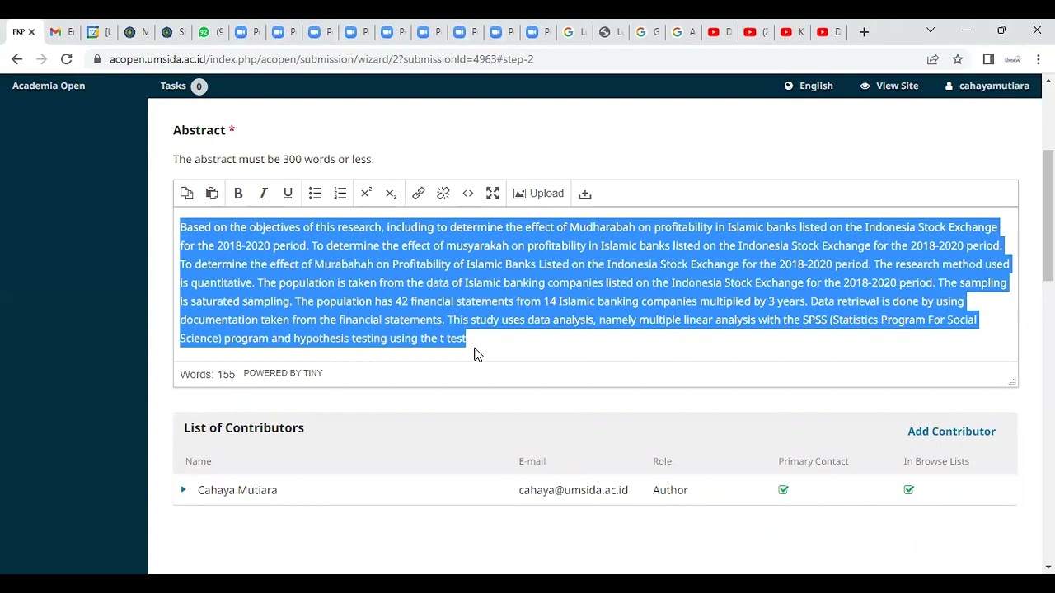Switch to the first YouTube tab

coord(720,32)
